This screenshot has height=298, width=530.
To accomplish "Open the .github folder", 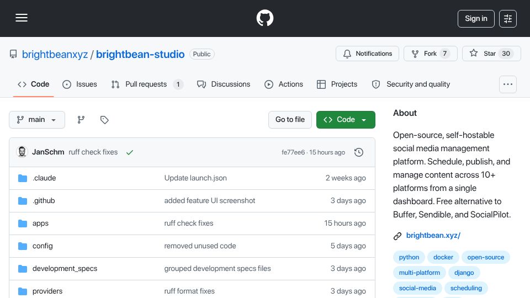I will [x=44, y=201].
